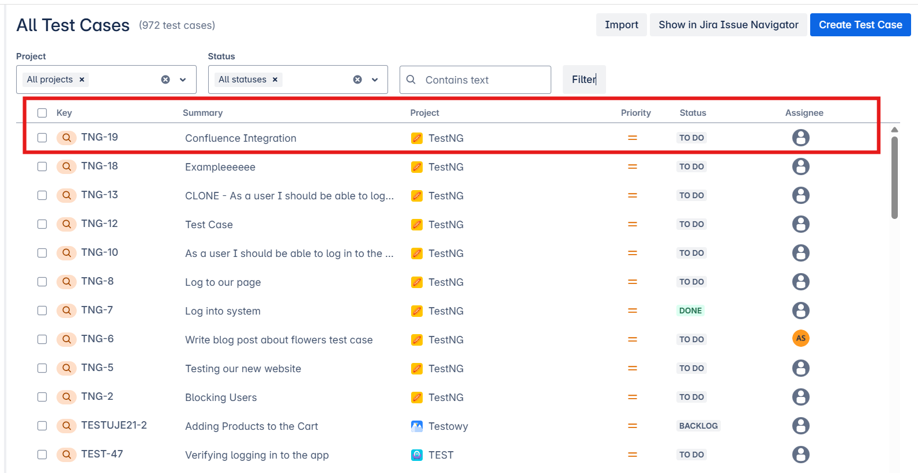Check the box for TESTUJE21-2

tap(42, 426)
